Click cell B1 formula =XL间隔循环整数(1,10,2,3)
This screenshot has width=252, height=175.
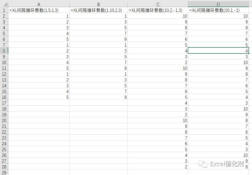tap(98, 10)
